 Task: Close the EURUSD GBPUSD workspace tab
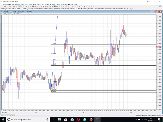tap(76, 9)
